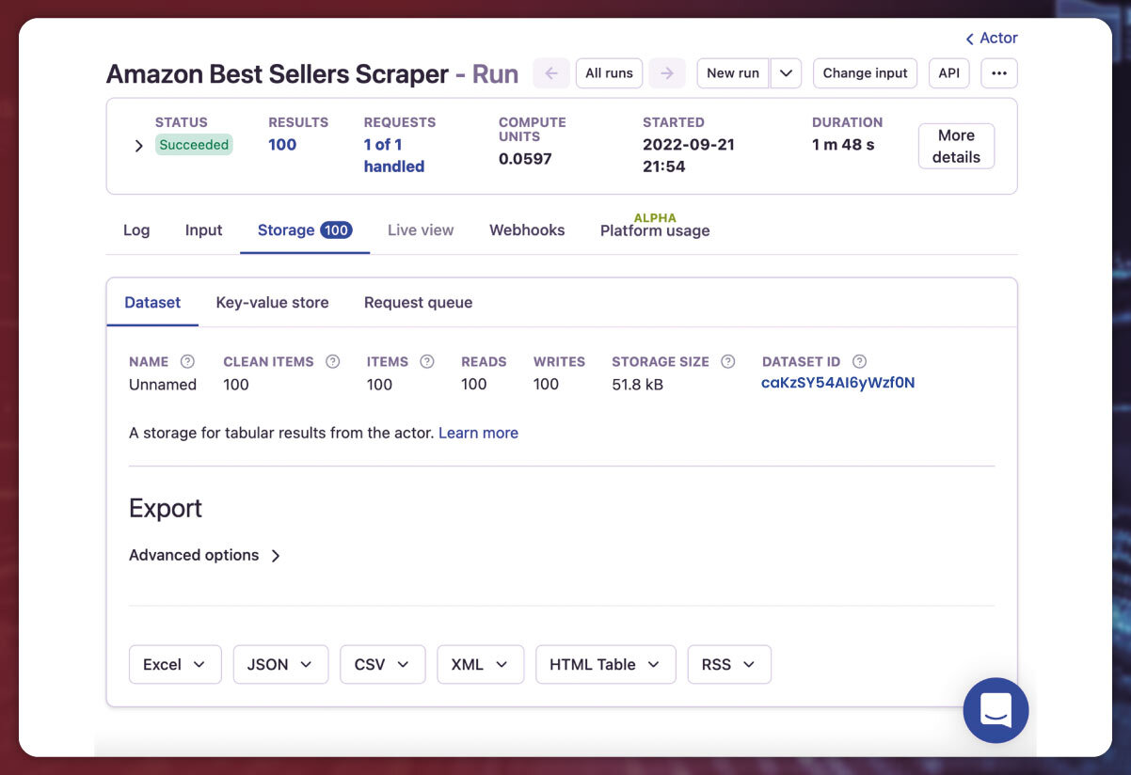1131x775 pixels.
Task: Open the Excel export dropdown
Action: 175,664
